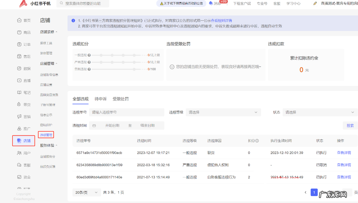Image resolution: width=358 pixels, height=203 pixels.
Task: Click the 首页 home icon in sidebar
Action: point(20,20)
